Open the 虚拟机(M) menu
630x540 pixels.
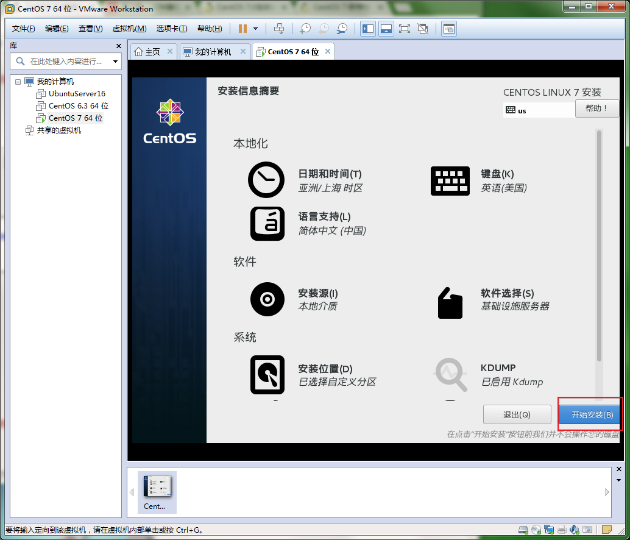click(129, 29)
